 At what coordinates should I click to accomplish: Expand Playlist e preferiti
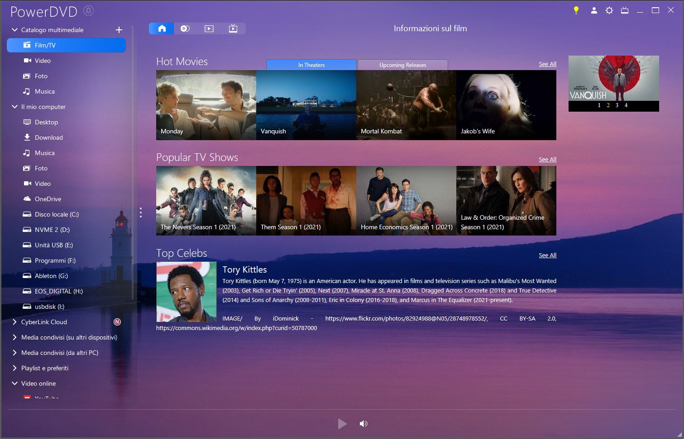(14, 368)
